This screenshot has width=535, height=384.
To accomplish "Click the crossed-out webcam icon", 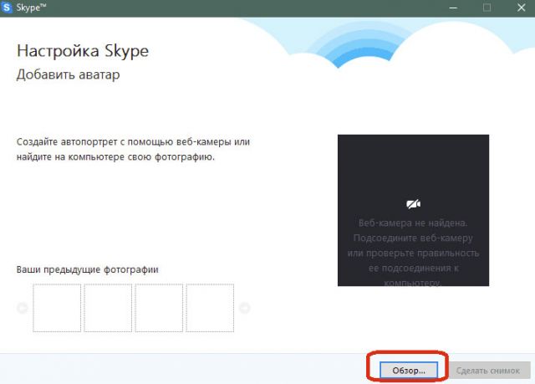I will click(413, 204).
